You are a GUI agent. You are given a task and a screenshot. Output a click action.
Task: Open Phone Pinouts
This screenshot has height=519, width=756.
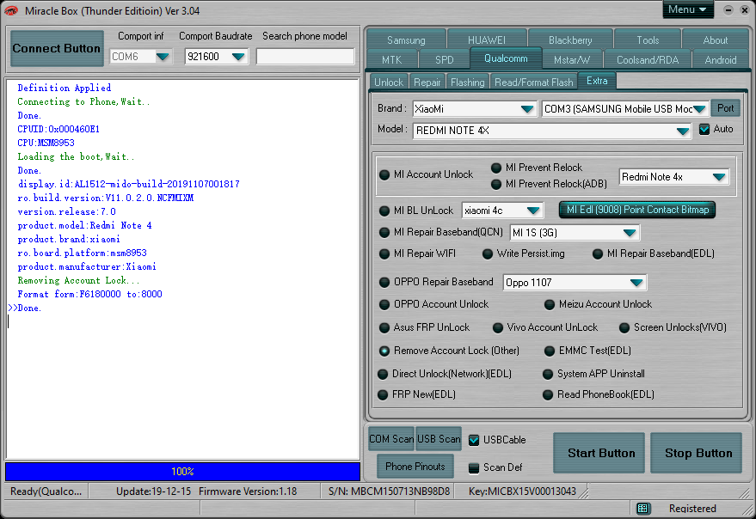tap(415, 466)
